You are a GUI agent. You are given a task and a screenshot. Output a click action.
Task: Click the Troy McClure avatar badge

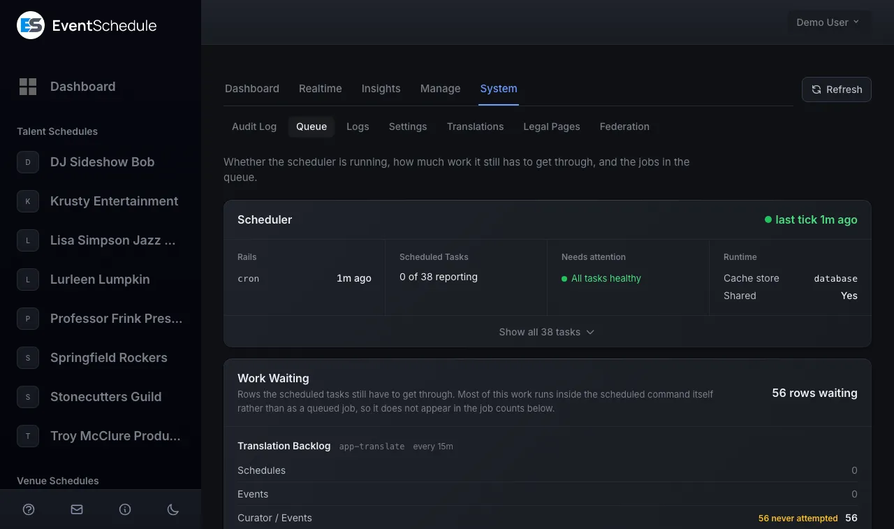click(x=28, y=436)
